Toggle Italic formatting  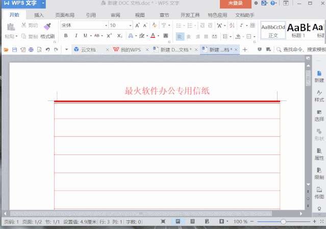coord(76,36)
